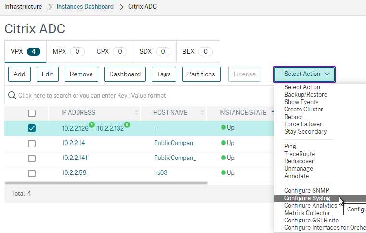Choose Annotate from the action list
The image size is (366, 233).
tap(297, 176)
